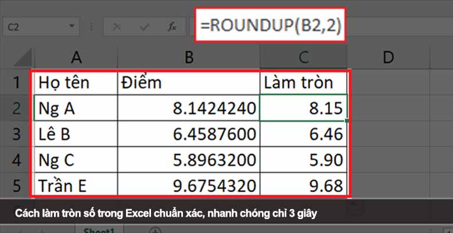Click the Insert Function fx icon
This screenshot has width=453, height=233.
(x=172, y=27)
